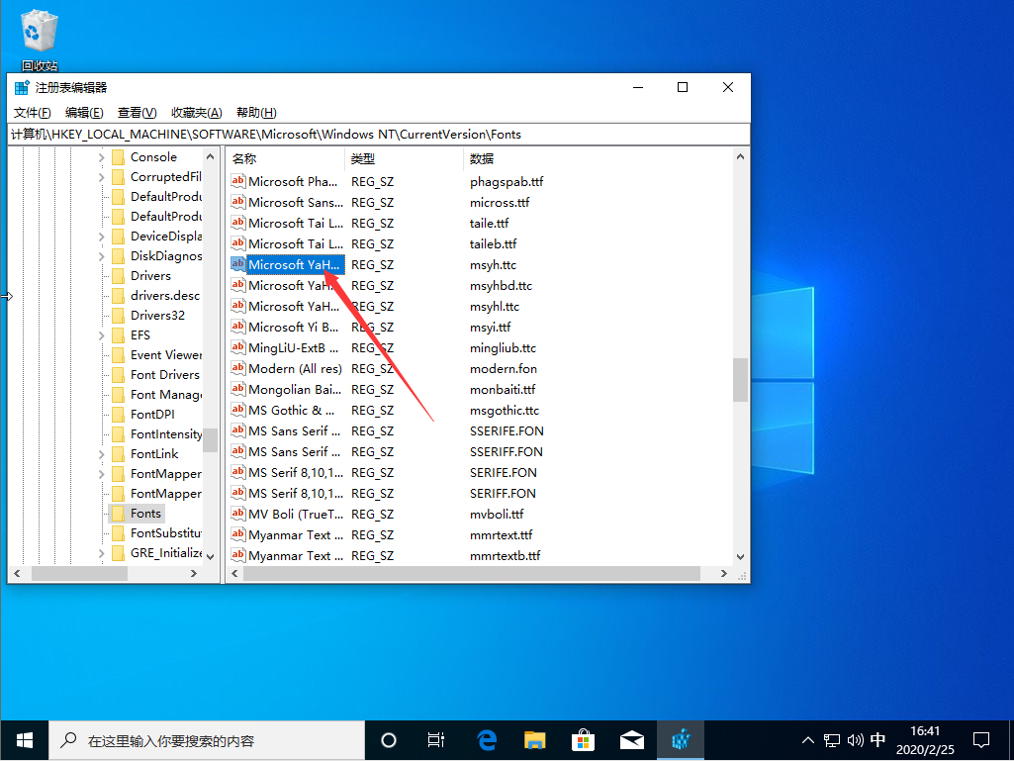This screenshot has width=1014, height=761.
Task: Click the network icon in the system tray
Action: click(x=831, y=739)
